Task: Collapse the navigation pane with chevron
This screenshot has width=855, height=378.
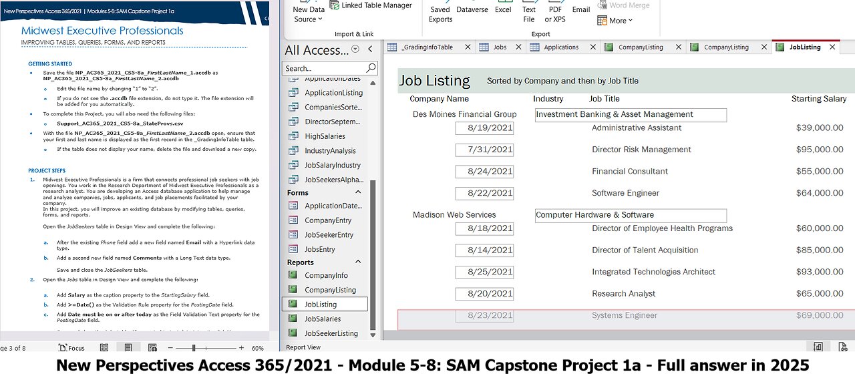Action: point(370,49)
